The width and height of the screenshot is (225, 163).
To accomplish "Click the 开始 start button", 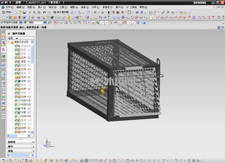I will [7, 12].
